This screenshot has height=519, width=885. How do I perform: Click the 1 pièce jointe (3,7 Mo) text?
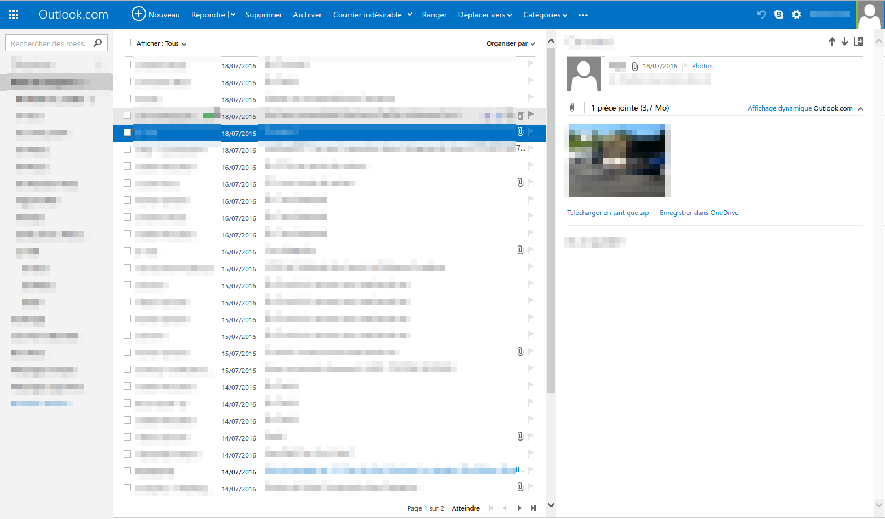pos(630,108)
